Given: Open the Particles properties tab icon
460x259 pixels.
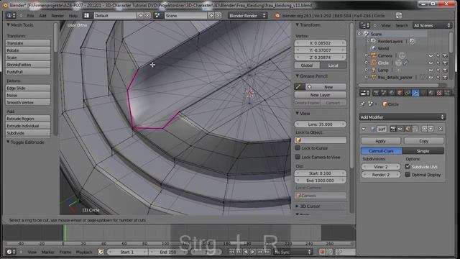Looking at the screenshot, I should pos(447,93).
